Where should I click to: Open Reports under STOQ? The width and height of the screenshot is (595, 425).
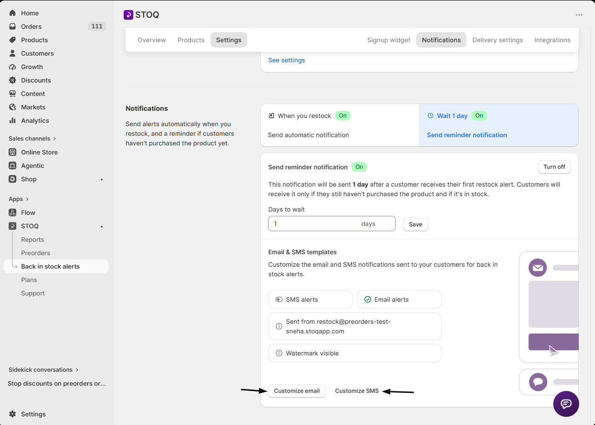33,239
